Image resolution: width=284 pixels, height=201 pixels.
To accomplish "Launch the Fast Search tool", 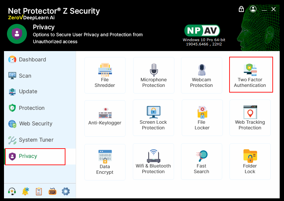I will coord(201,162).
